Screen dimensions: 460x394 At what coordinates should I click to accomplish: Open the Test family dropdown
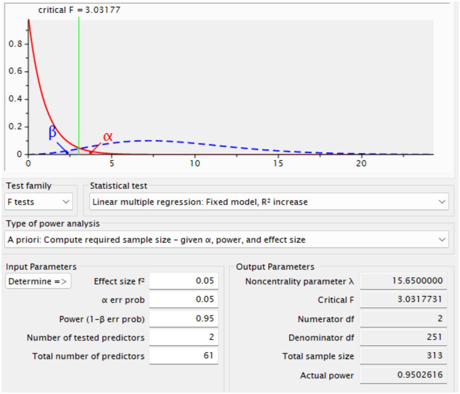38,202
